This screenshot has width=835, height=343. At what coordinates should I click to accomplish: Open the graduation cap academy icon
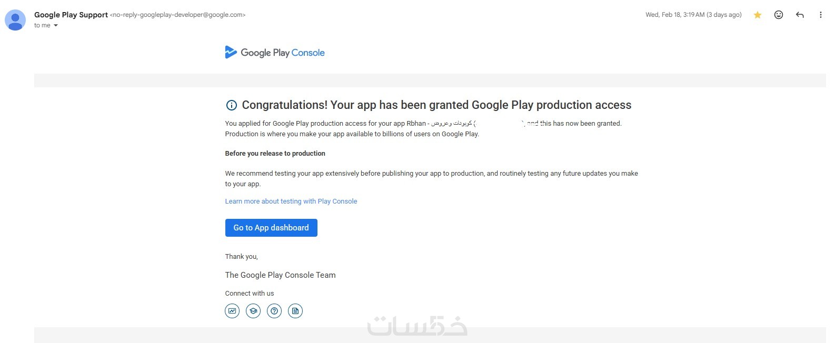coord(253,311)
